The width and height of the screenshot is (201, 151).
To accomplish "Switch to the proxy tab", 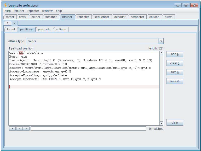I will coord(22,17).
